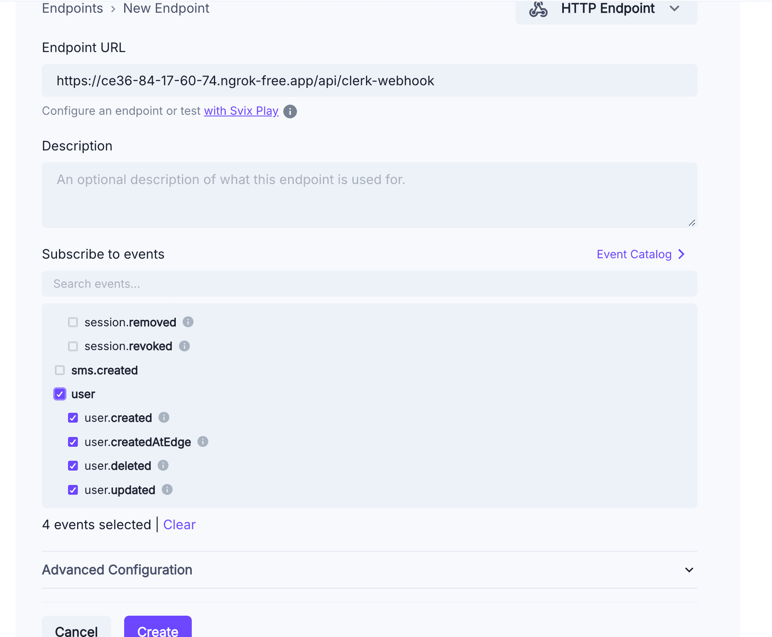Enable the sms.created event checkbox
This screenshot has width=772, height=637.
(x=60, y=370)
